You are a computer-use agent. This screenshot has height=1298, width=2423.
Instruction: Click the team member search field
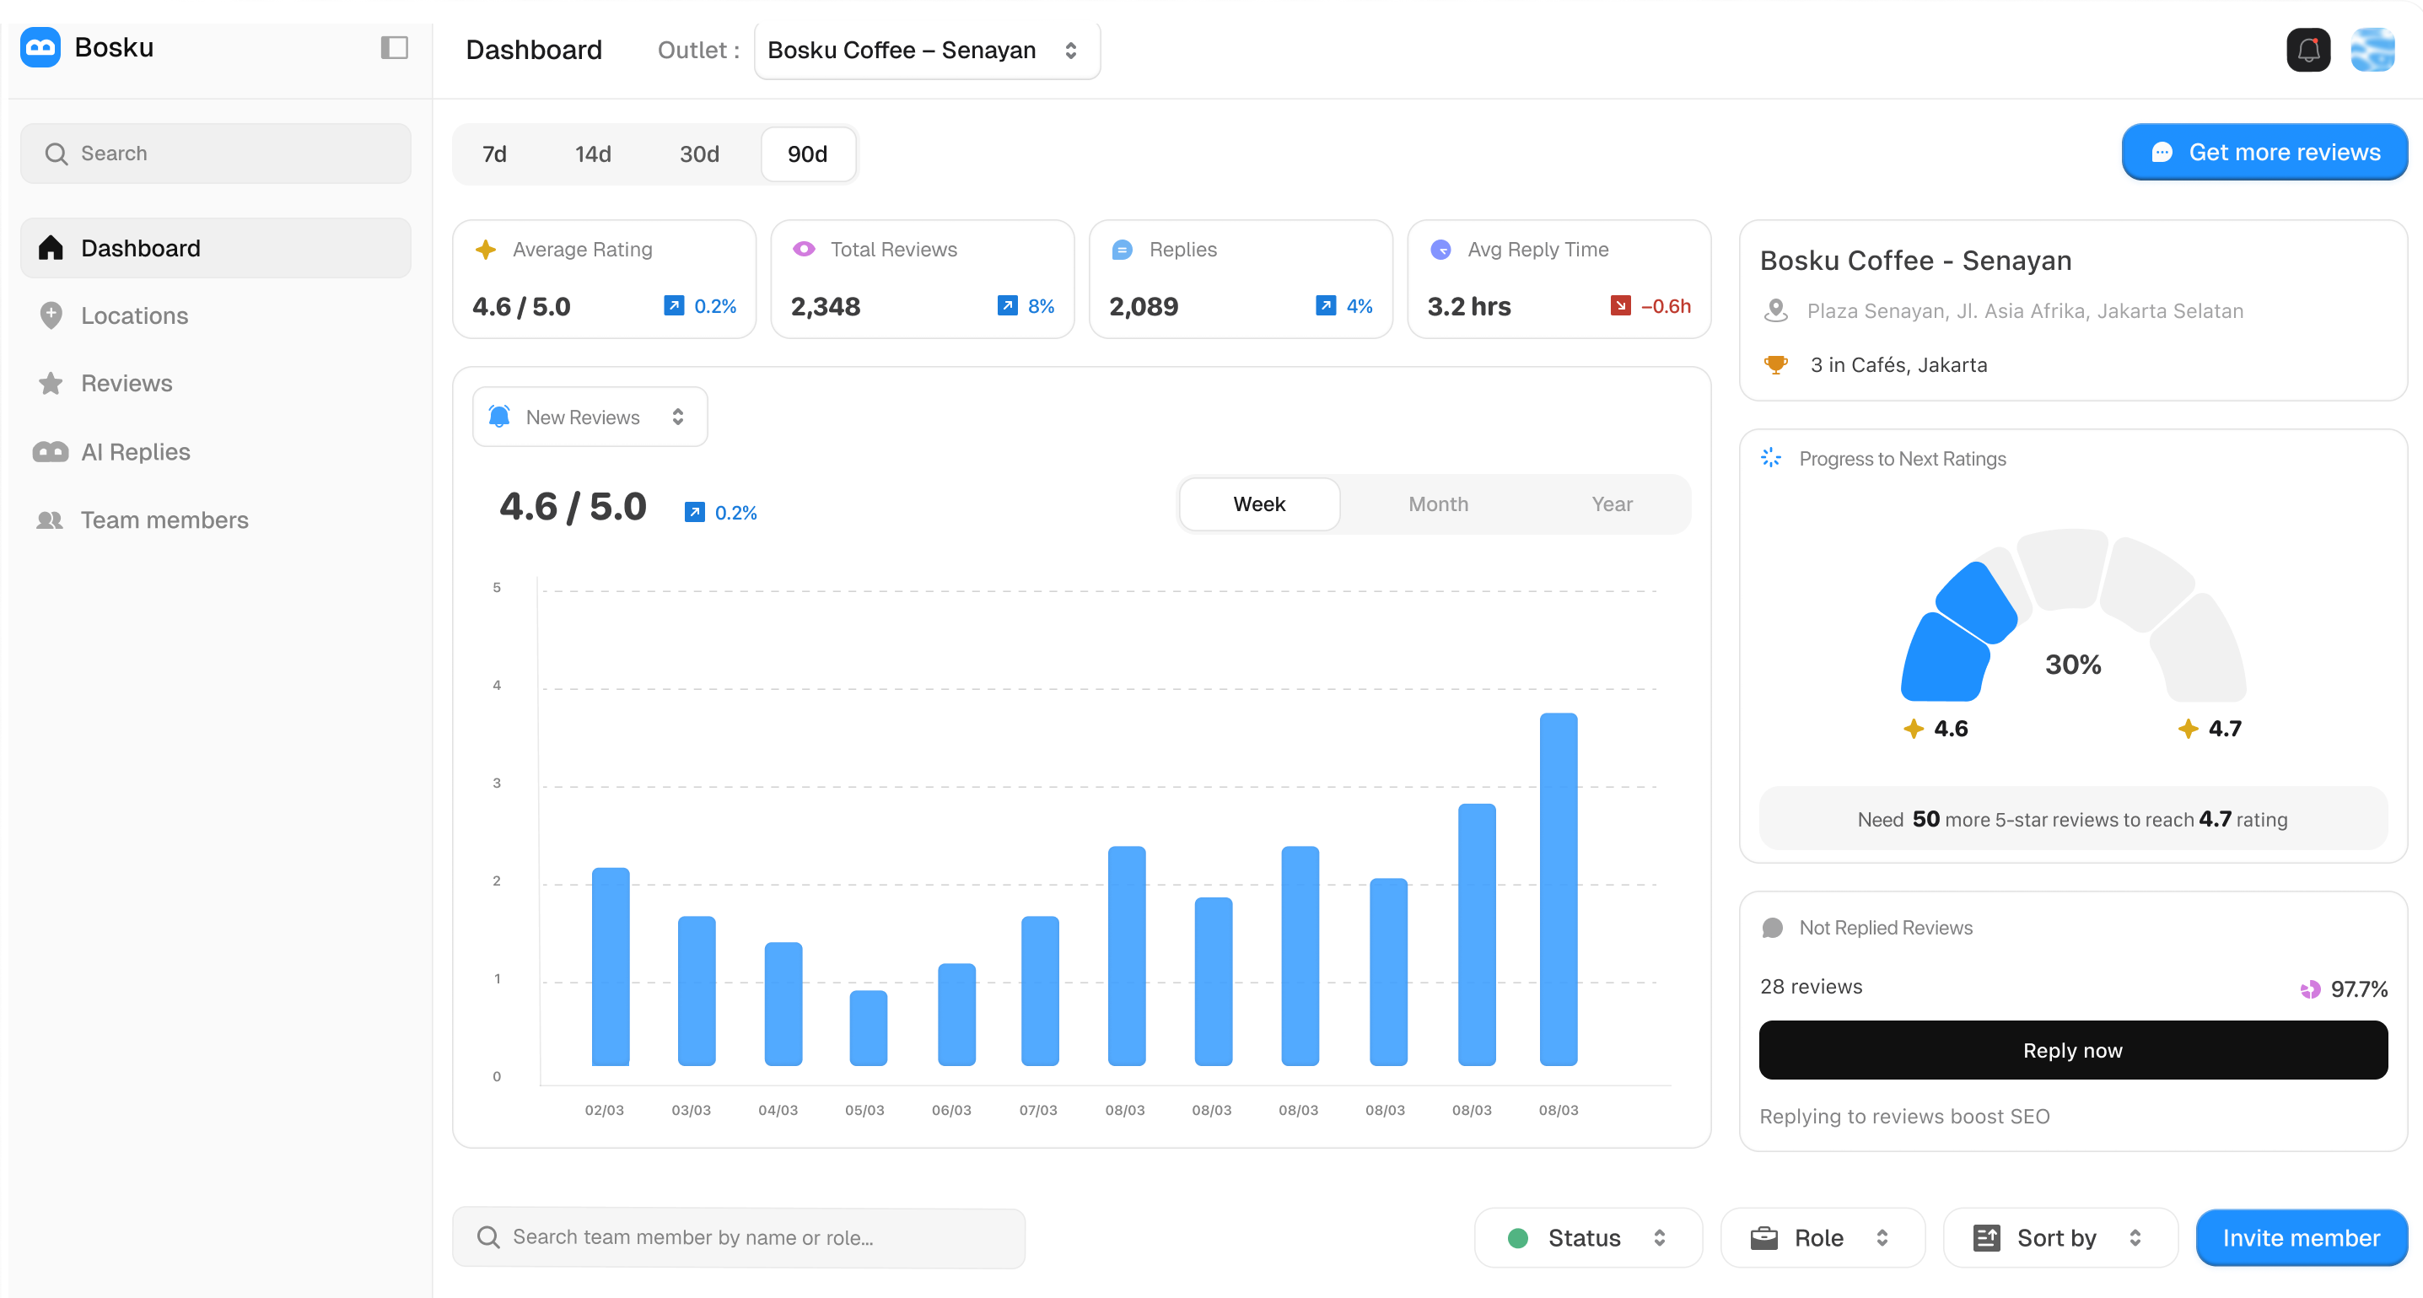[739, 1238]
